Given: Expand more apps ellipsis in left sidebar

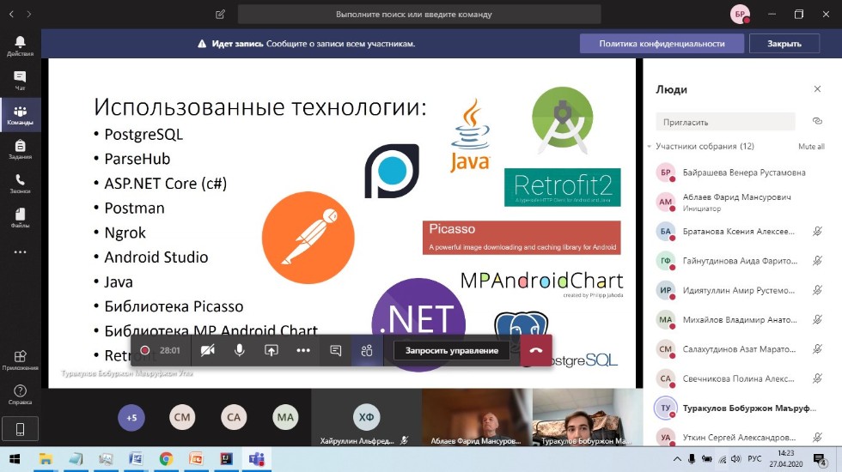Looking at the screenshot, I should pos(20,252).
